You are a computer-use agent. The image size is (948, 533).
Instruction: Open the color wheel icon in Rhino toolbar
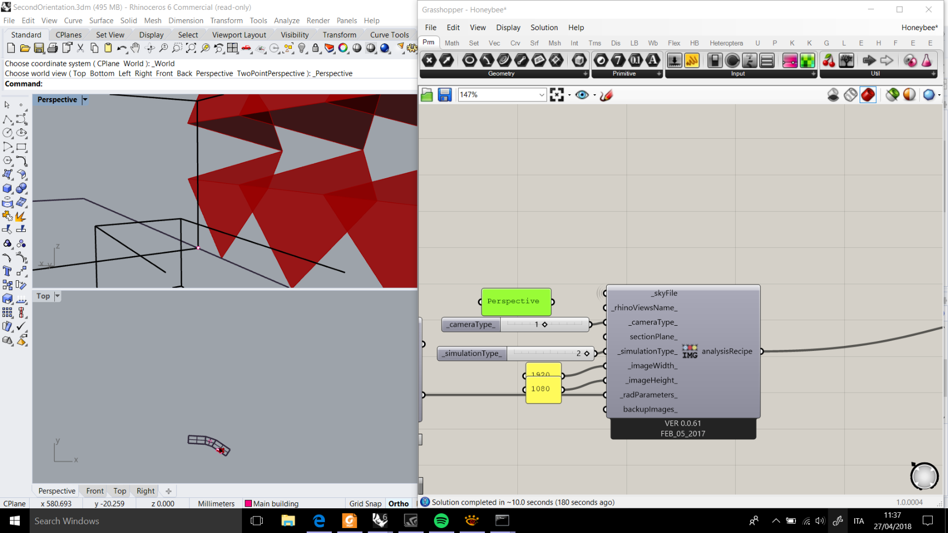point(343,48)
